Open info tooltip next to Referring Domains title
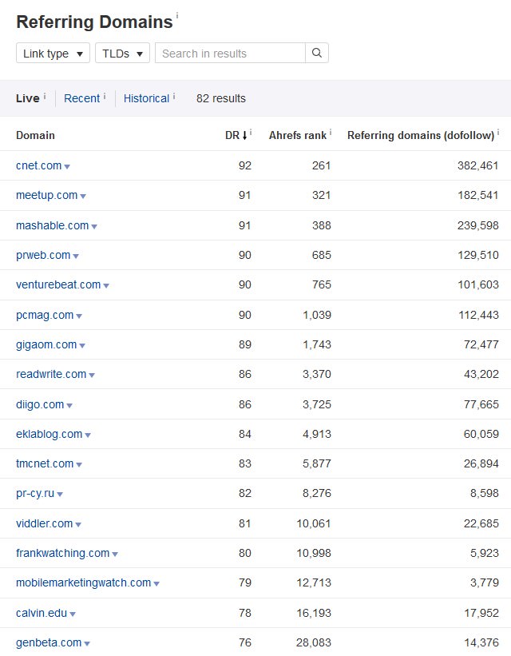Screen dimensions: 511x656 177,15
